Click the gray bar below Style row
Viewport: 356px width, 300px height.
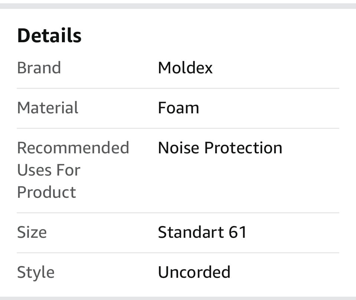[x=178, y=298]
